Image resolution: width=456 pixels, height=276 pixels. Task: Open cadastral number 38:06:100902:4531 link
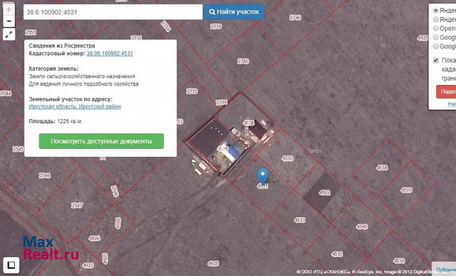109,54
